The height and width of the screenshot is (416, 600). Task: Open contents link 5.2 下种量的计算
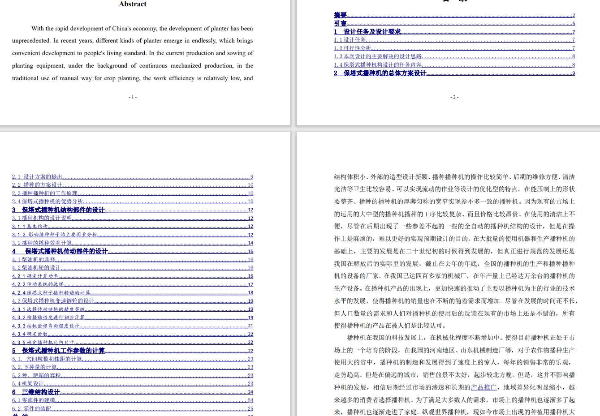click(x=133, y=367)
